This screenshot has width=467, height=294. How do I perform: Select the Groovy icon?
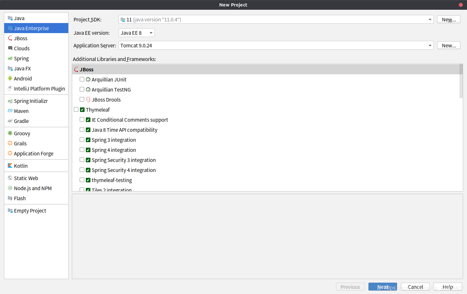coord(10,133)
